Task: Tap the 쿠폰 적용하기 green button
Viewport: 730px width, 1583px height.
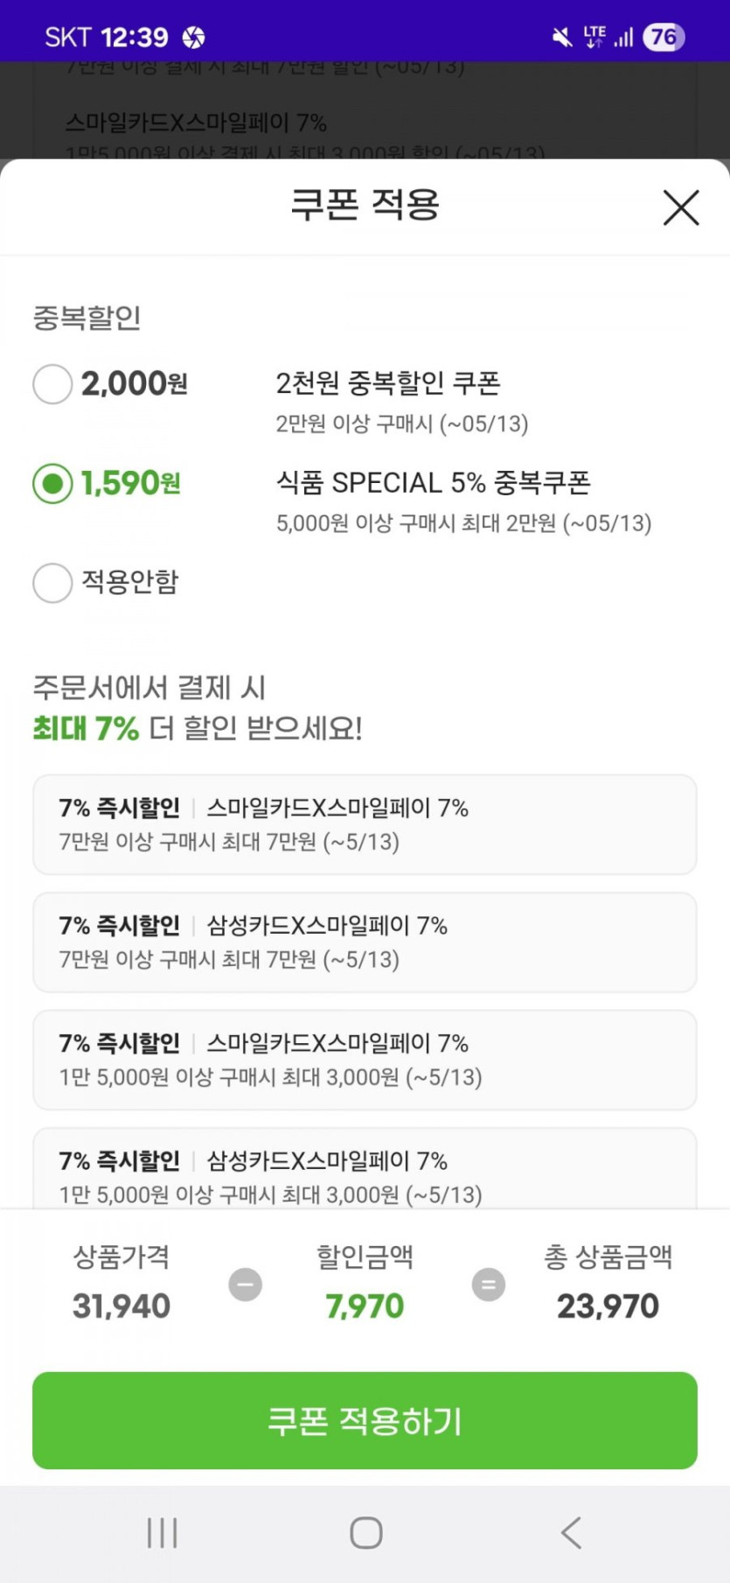Action: point(365,1420)
